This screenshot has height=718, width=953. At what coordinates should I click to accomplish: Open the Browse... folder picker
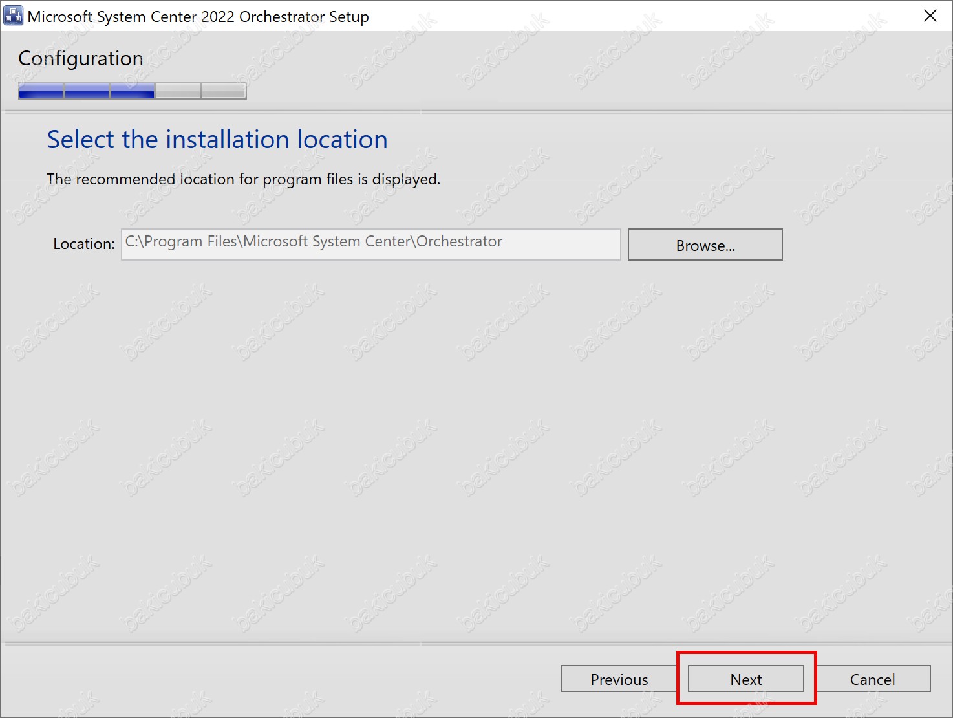pyautogui.click(x=705, y=245)
